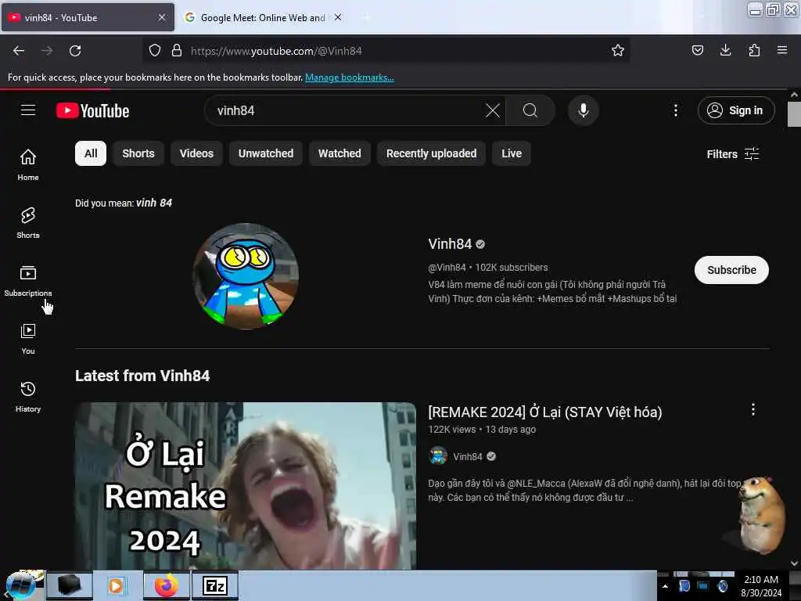Image resolution: width=801 pixels, height=601 pixels.
Task: Click the page vertical scrollbar thumb
Action: 794,114
